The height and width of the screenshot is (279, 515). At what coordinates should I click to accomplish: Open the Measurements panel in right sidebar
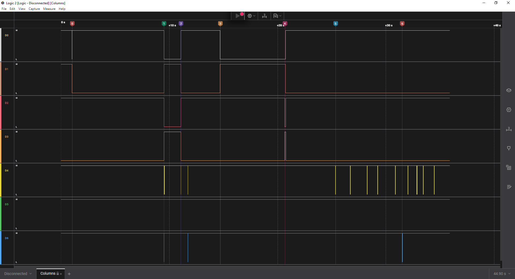pos(509,129)
